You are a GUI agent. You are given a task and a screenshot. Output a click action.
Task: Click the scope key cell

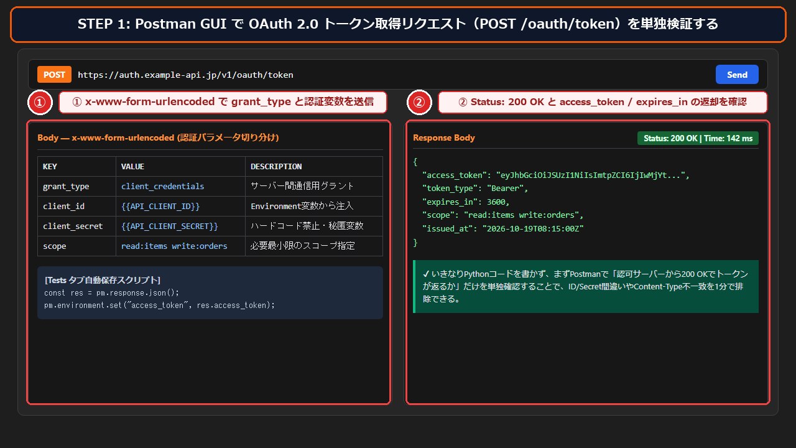click(76, 246)
